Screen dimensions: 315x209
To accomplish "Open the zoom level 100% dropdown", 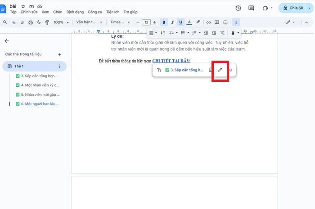I will 61,22.
